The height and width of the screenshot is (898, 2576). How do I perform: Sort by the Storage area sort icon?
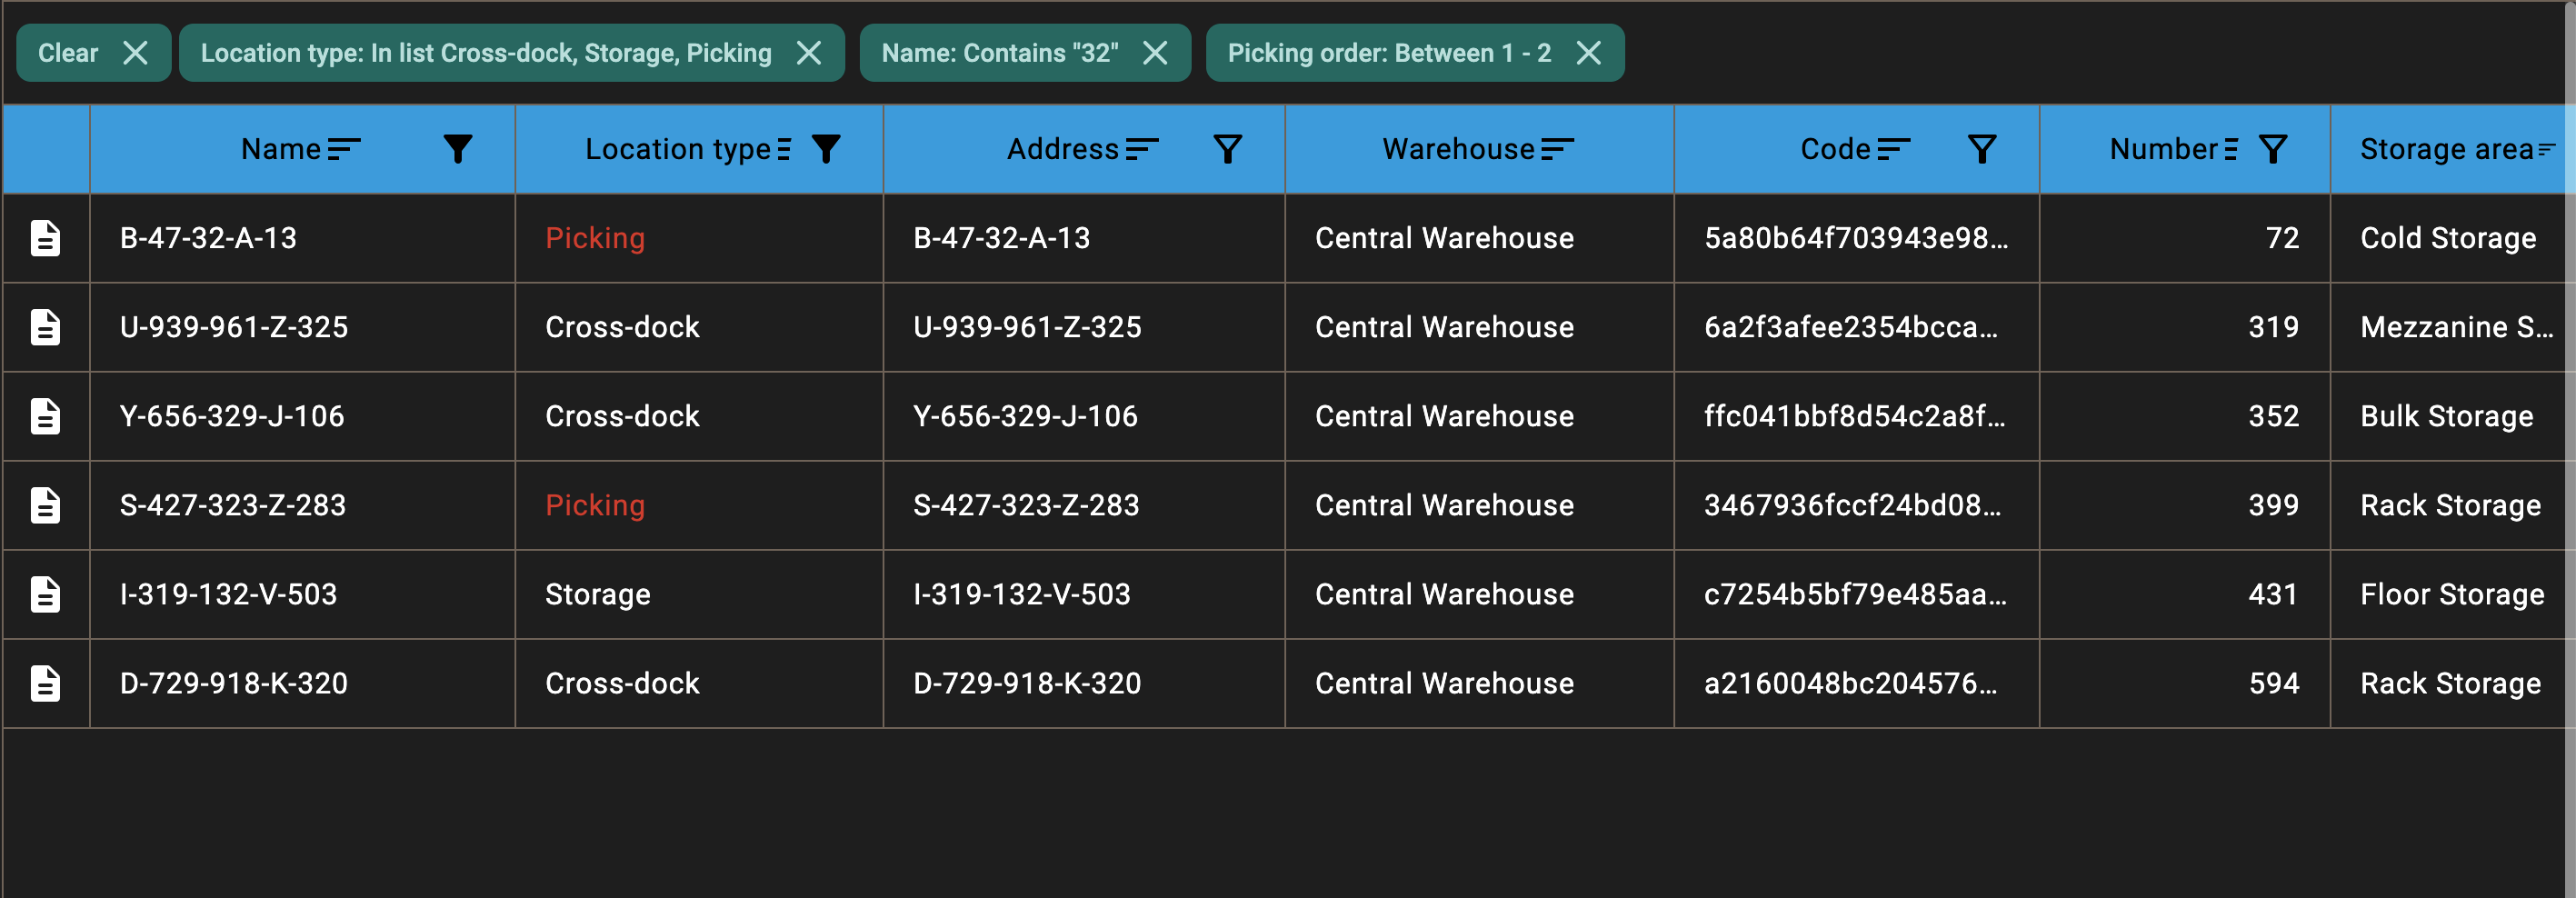point(2546,149)
